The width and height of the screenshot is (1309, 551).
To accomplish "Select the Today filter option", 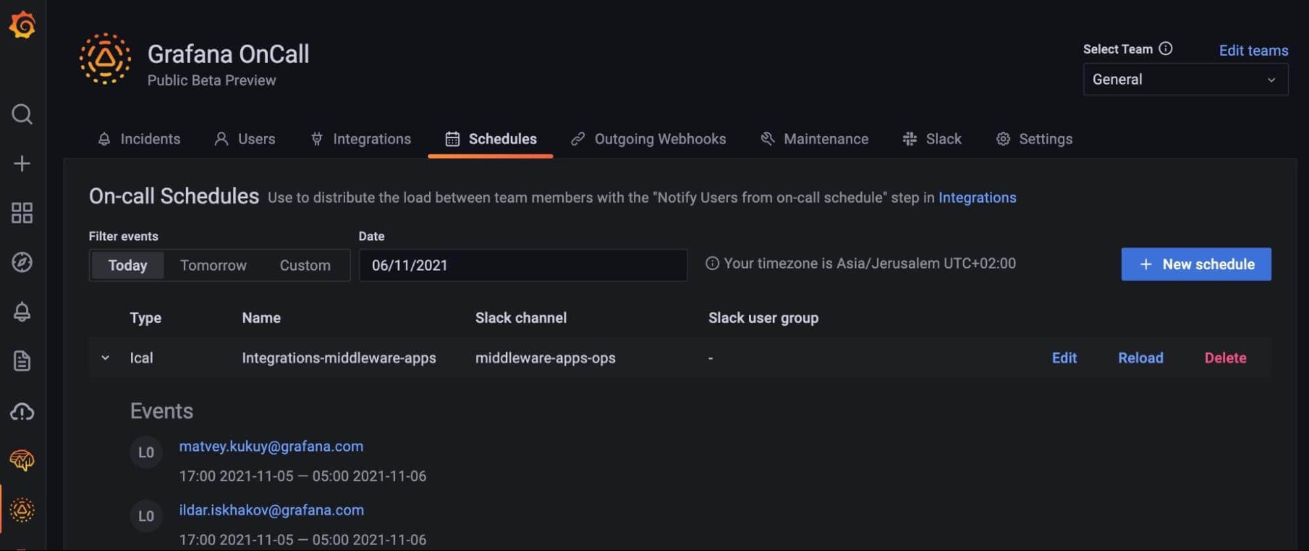I will [128, 265].
